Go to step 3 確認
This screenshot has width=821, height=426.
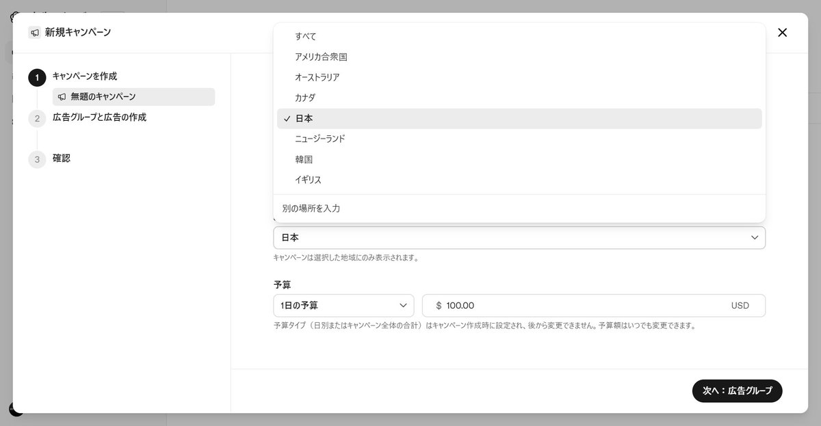coord(62,158)
